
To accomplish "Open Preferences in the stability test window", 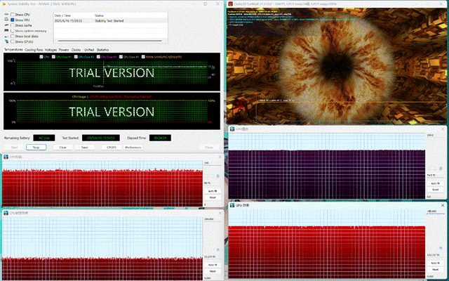I will (x=133, y=148).
